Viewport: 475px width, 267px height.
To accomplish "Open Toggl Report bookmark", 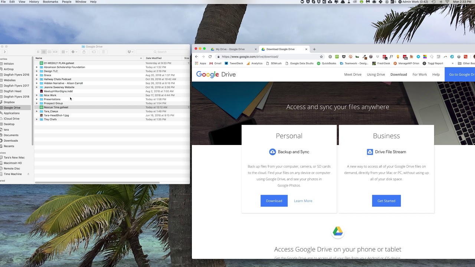I will [x=433, y=63].
